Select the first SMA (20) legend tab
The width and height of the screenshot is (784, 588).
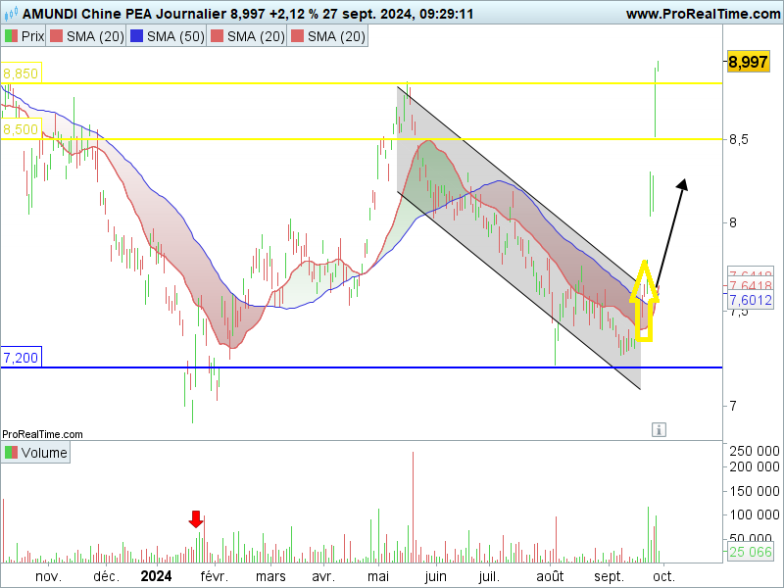pos(86,36)
